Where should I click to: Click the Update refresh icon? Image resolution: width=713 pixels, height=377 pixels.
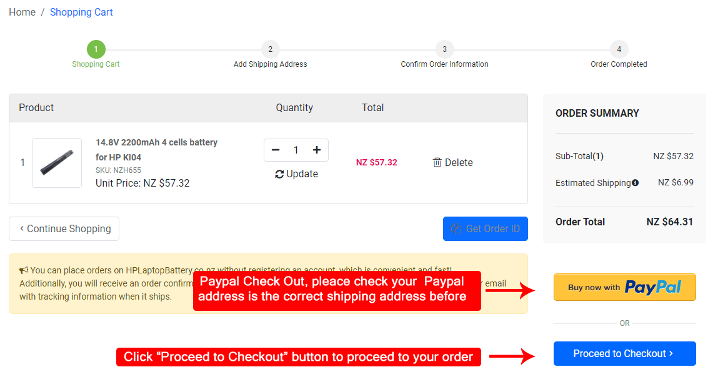click(x=279, y=174)
